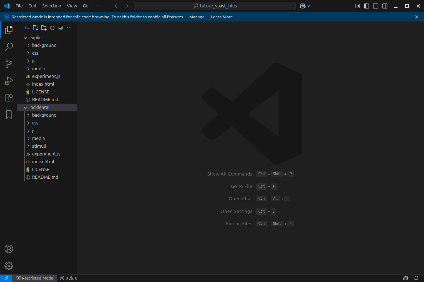Viewport: 424px width, 282px height.
Task: Click the future_vaast_files search box
Action: (214, 6)
